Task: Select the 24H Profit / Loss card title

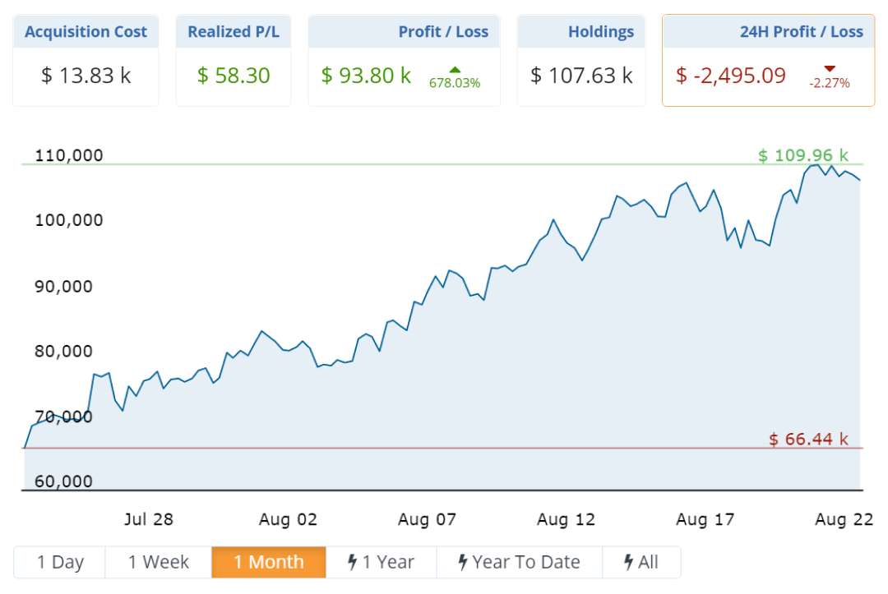Action: pos(802,32)
